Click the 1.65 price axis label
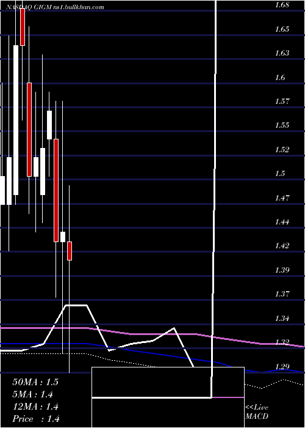 pyautogui.click(x=282, y=29)
